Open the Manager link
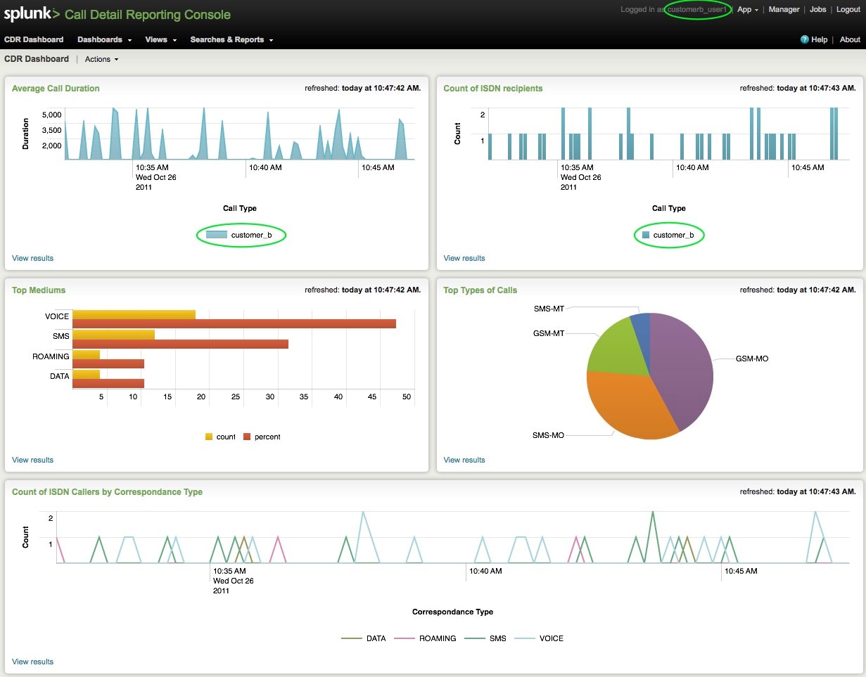The height and width of the screenshot is (677, 866). point(784,10)
